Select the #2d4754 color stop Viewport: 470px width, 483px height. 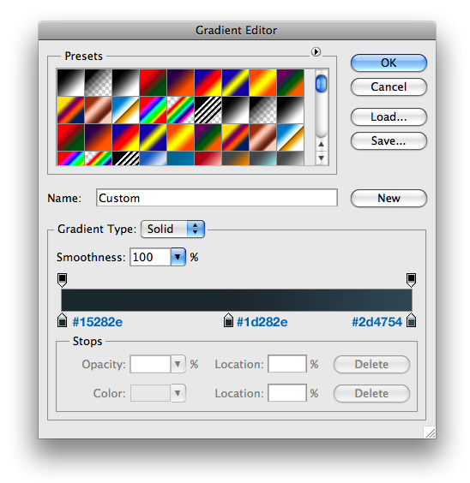(411, 320)
